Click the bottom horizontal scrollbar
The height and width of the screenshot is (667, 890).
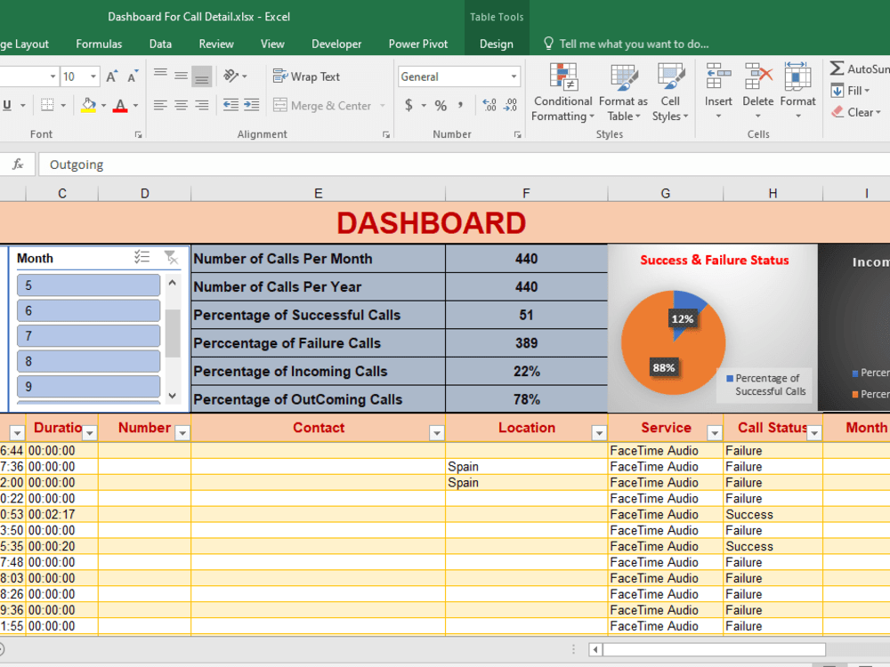coord(712,650)
